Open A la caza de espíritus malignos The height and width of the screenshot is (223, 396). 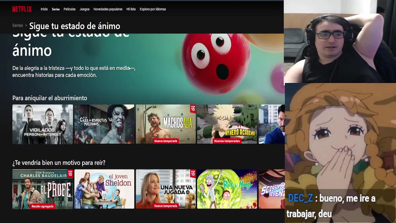[x=104, y=124]
